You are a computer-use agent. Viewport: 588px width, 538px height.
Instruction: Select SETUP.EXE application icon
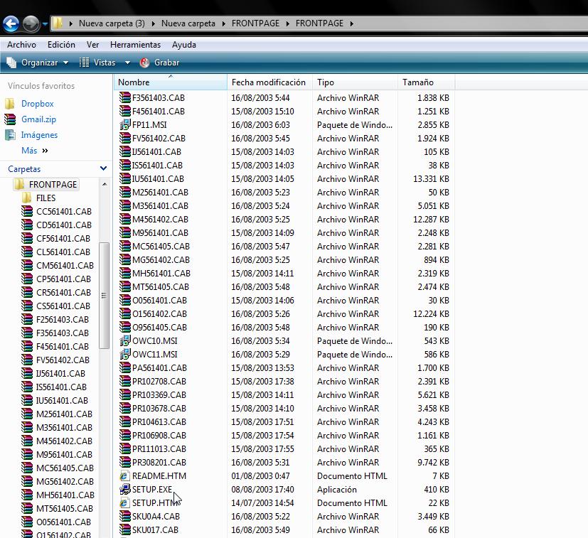point(125,489)
